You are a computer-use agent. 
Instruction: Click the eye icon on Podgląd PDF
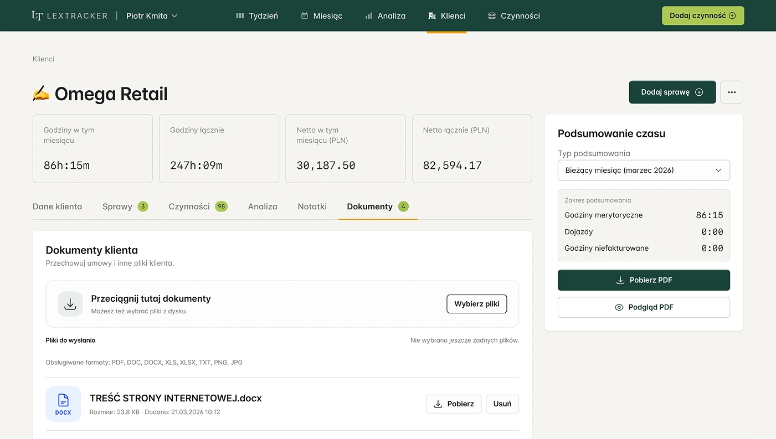(619, 307)
